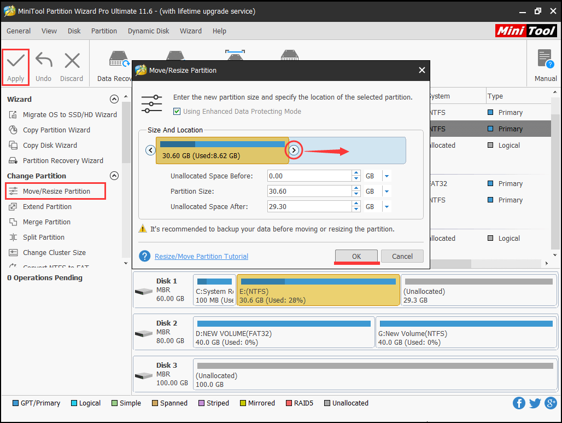Viewport: 562px width, 423px height.
Task: Collapse the Change Partition section
Action: [114, 176]
